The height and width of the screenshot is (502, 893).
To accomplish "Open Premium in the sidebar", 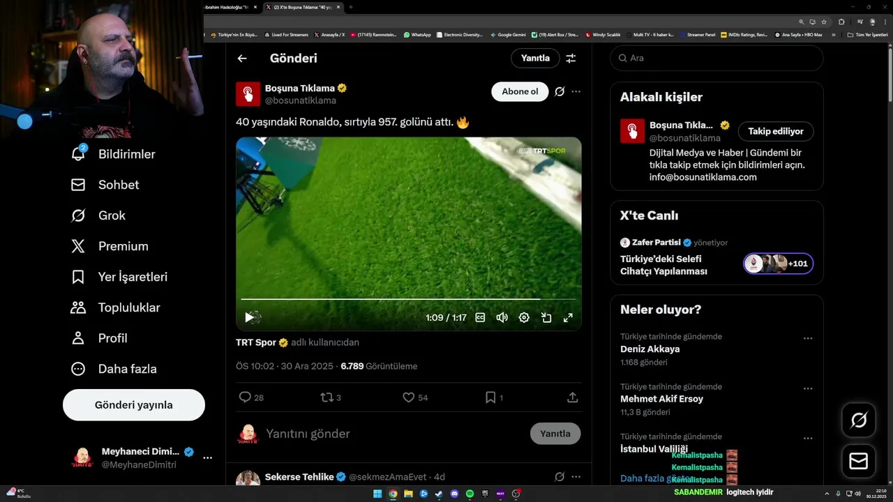I will click(110, 246).
